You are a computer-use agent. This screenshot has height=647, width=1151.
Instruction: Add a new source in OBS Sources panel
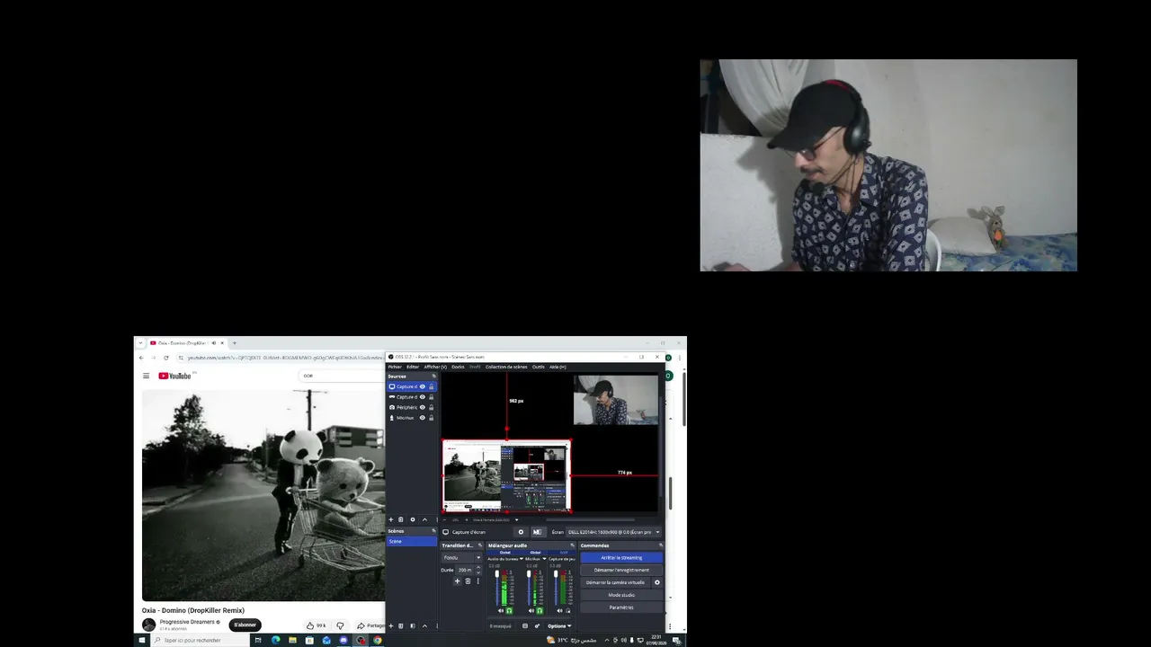pyautogui.click(x=390, y=519)
